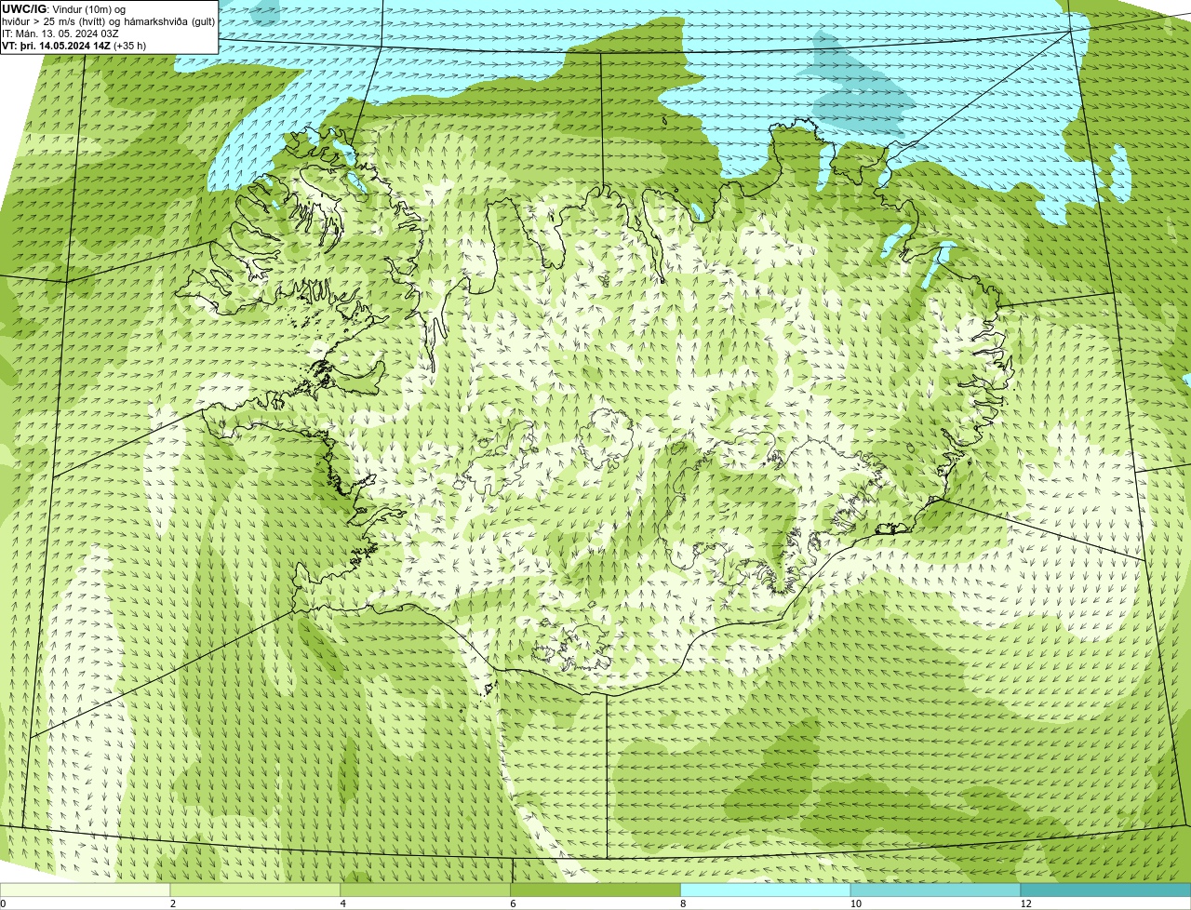
Task: Click the 8–10 m/s light cyan legend swatch
Action: 766,890
